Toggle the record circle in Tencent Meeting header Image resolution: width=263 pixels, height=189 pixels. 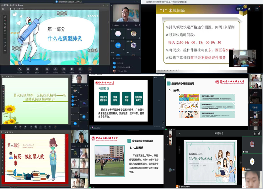(259, 134)
